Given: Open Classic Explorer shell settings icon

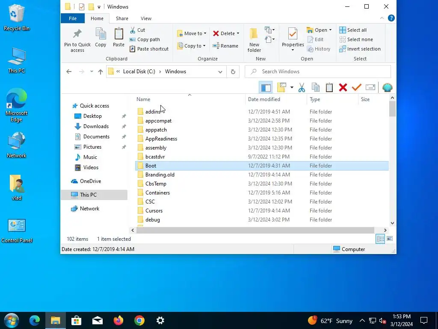Looking at the screenshot, I should (x=387, y=87).
